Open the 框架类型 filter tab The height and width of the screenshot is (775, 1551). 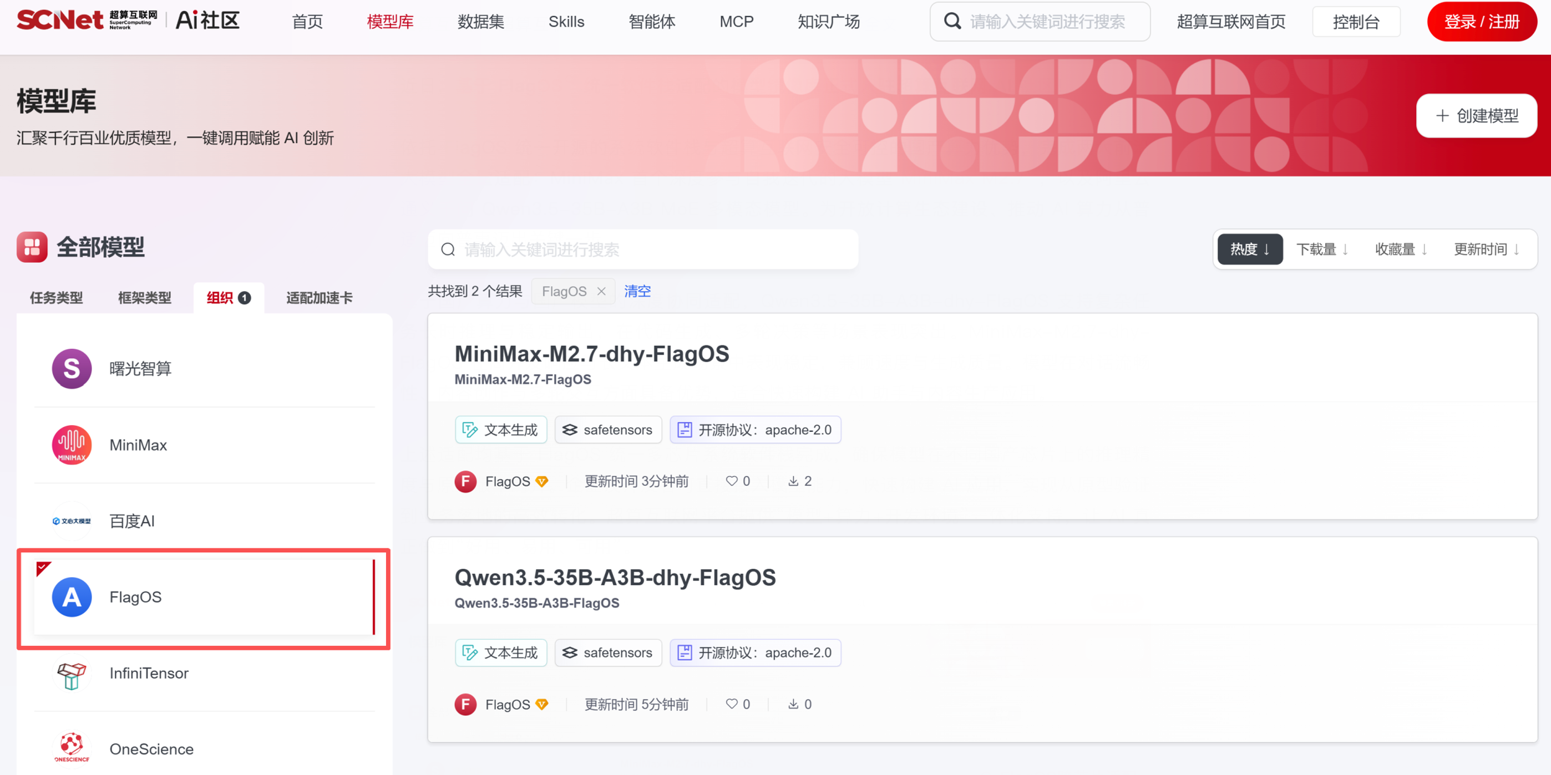144,298
